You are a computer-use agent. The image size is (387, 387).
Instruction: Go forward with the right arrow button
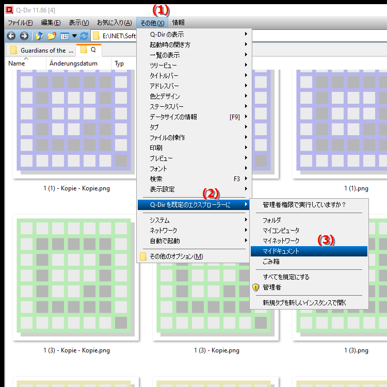tap(24, 36)
